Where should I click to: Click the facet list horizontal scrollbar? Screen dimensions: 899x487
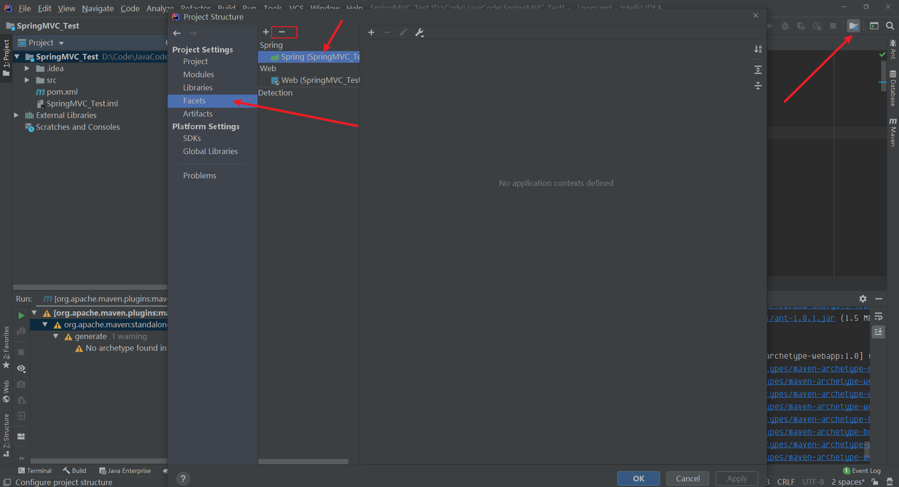point(303,461)
